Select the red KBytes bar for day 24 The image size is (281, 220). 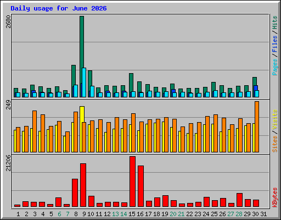tap(206, 202)
